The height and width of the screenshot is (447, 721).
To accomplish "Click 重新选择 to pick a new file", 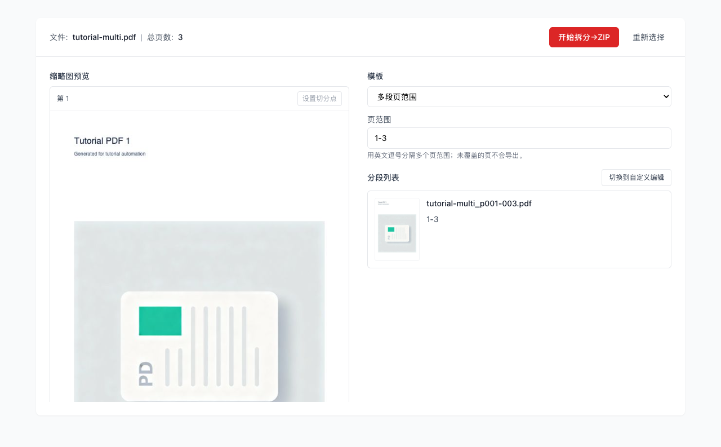I will pyautogui.click(x=648, y=37).
